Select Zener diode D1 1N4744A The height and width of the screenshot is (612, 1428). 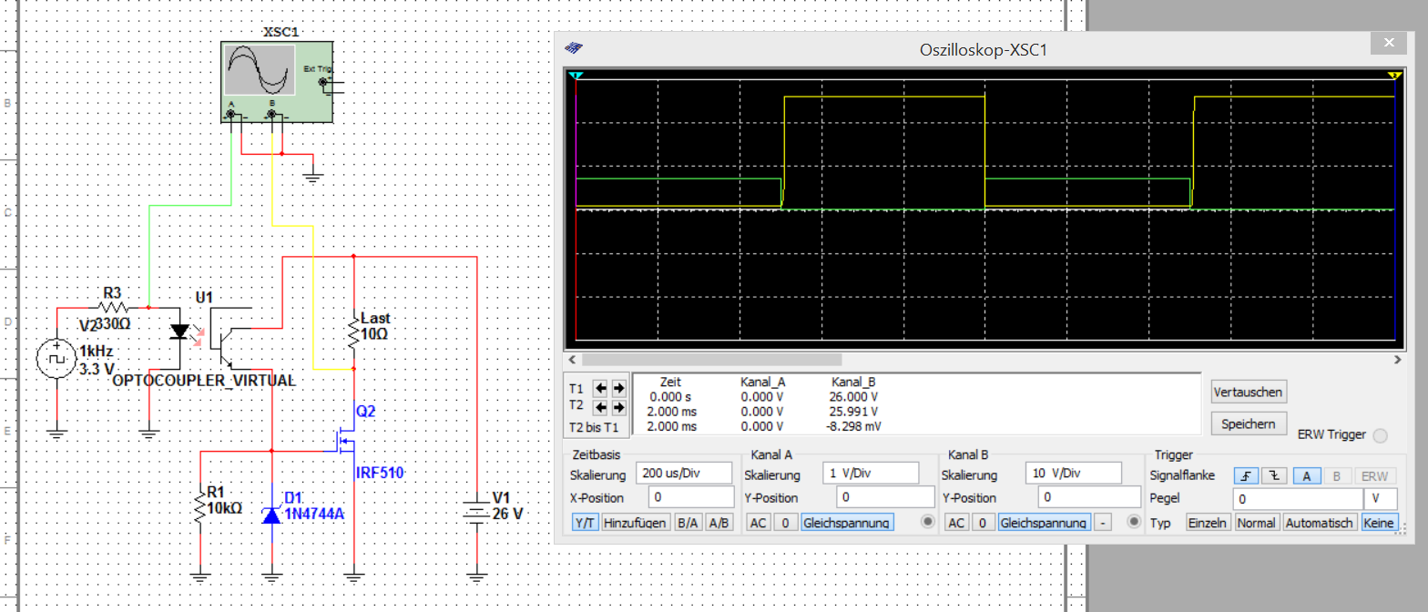[x=271, y=515]
